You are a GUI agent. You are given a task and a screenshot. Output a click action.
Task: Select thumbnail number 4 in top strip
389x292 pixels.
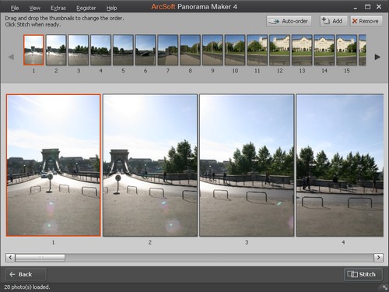pos(100,50)
